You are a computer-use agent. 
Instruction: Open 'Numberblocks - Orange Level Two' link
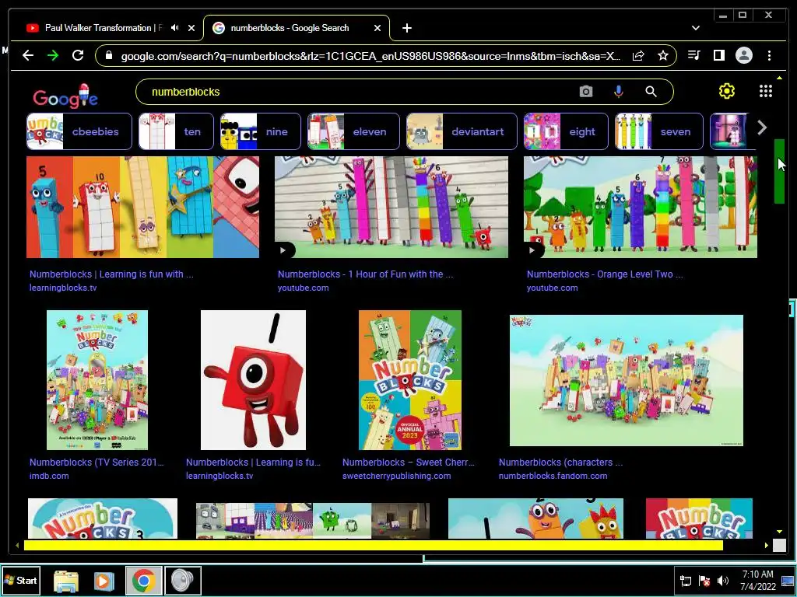click(x=605, y=274)
